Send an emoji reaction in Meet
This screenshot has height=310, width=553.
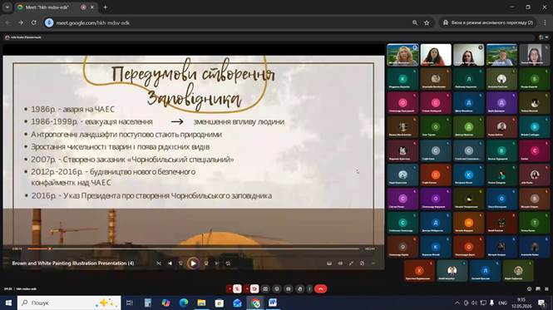277,289
